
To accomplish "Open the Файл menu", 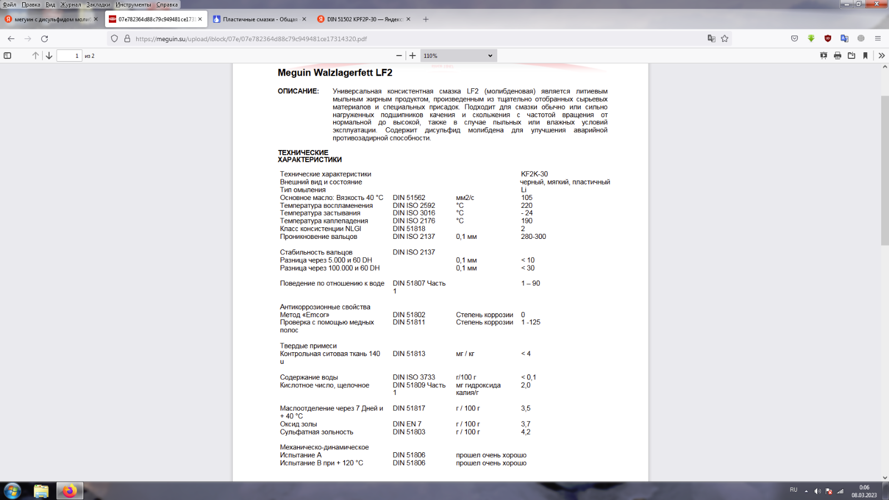I will (x=9, y=4).
